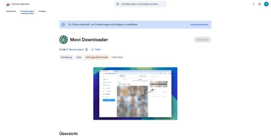Click the 2,9 rating value
This screenshot has width=271, height=137.
click(x=61, y=50)
